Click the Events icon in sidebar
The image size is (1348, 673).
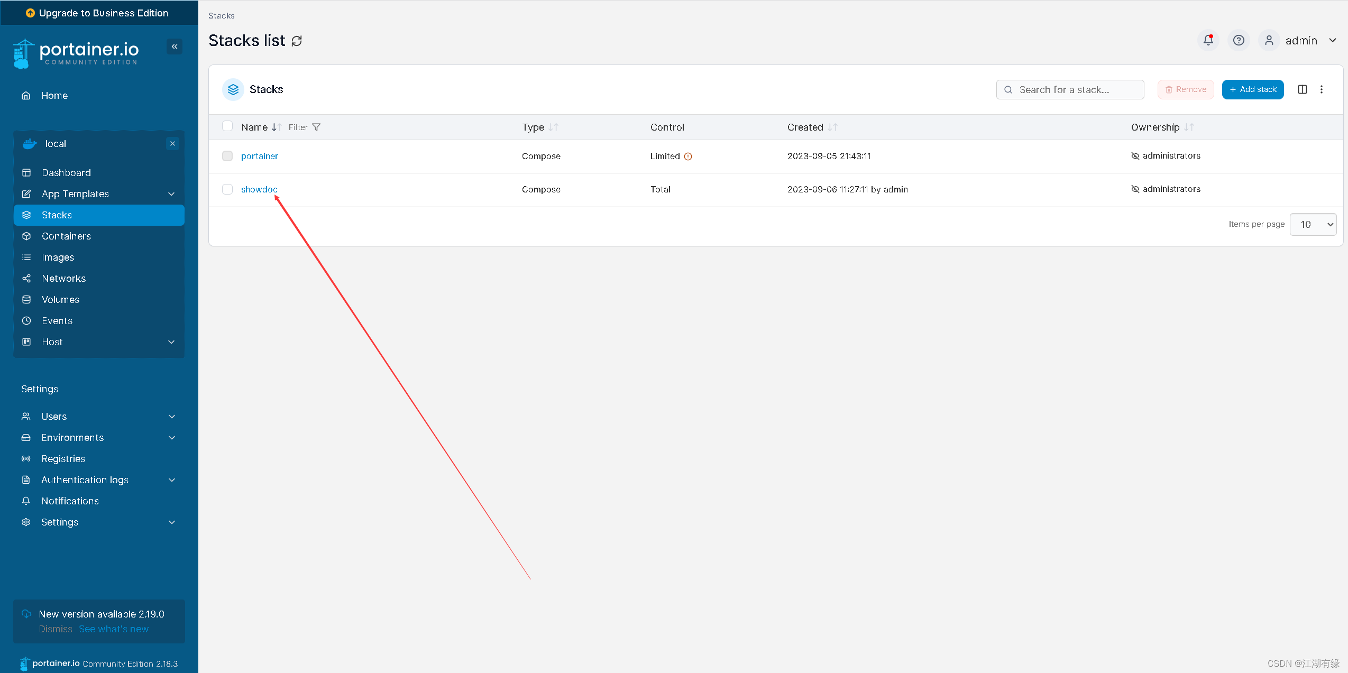coord(26,320)
